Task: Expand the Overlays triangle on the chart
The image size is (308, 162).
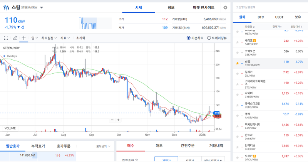Action: (4, 56)
